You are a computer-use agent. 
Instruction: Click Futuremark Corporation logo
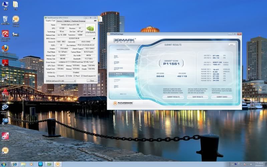point(123,103)
